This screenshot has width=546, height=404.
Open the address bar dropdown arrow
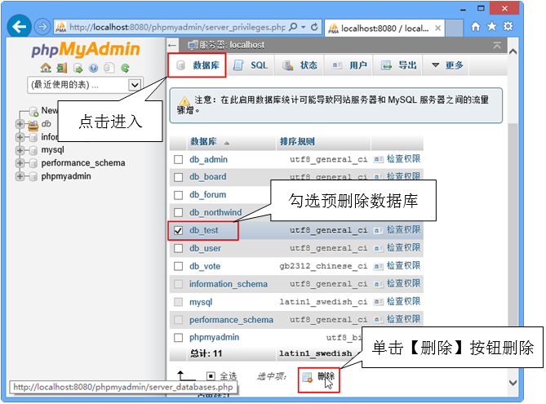point(304,27)
